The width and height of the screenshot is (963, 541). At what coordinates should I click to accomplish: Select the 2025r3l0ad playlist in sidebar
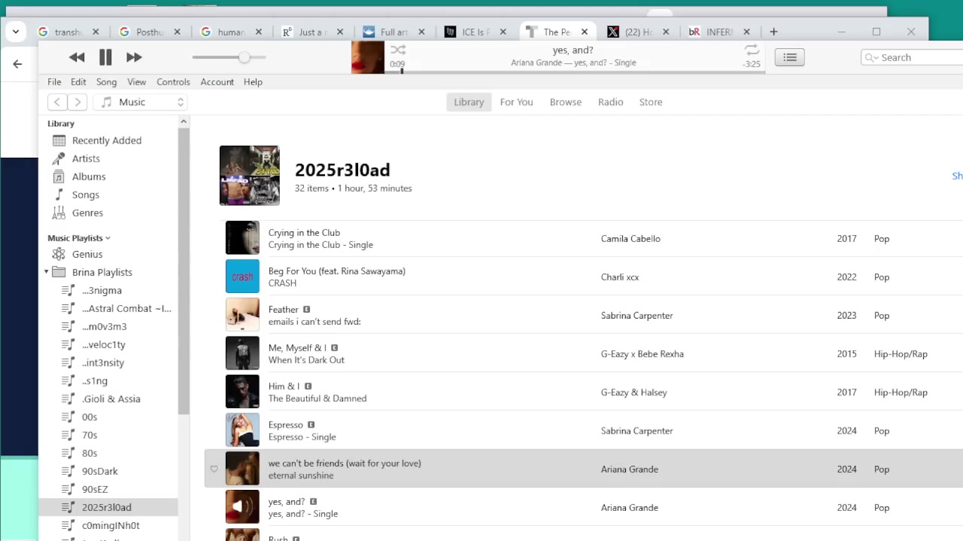tap(108, 507)
